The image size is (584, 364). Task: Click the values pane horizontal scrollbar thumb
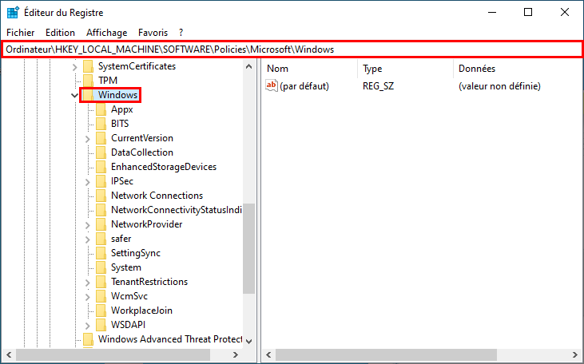386,354
